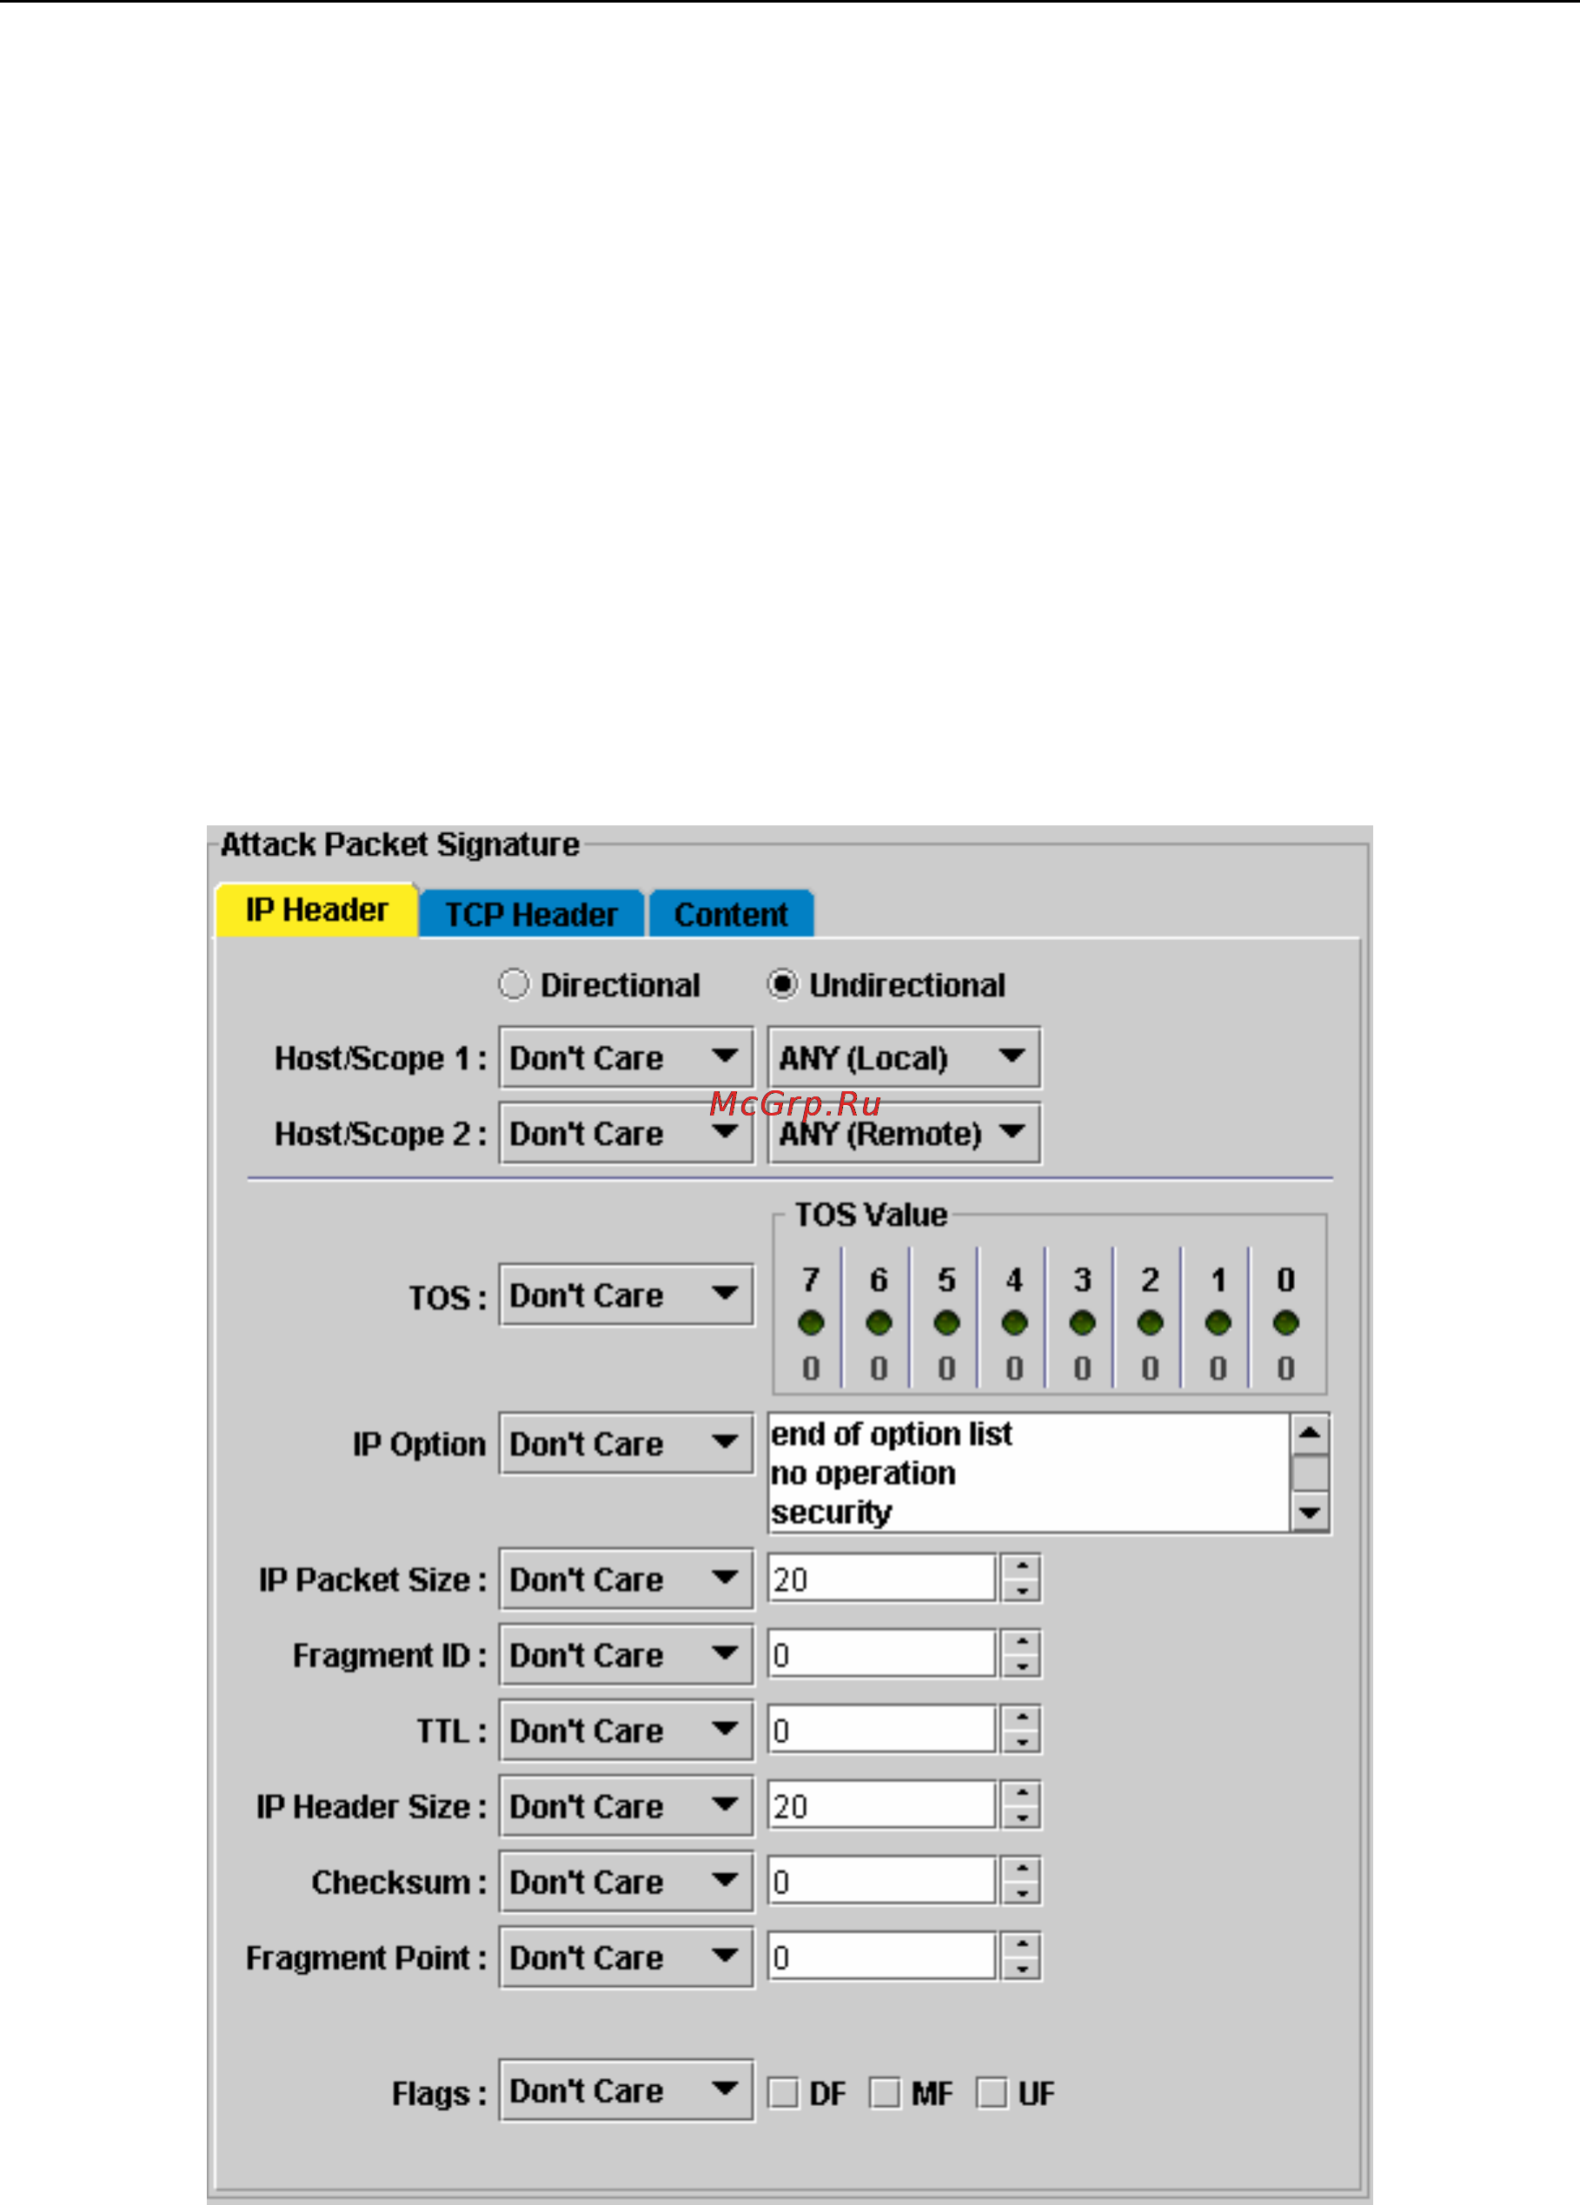The height and width of the screenshot is (2205, 1580).
Task: Increase the Fragment Point value
Action: tap(1022, 1944)
